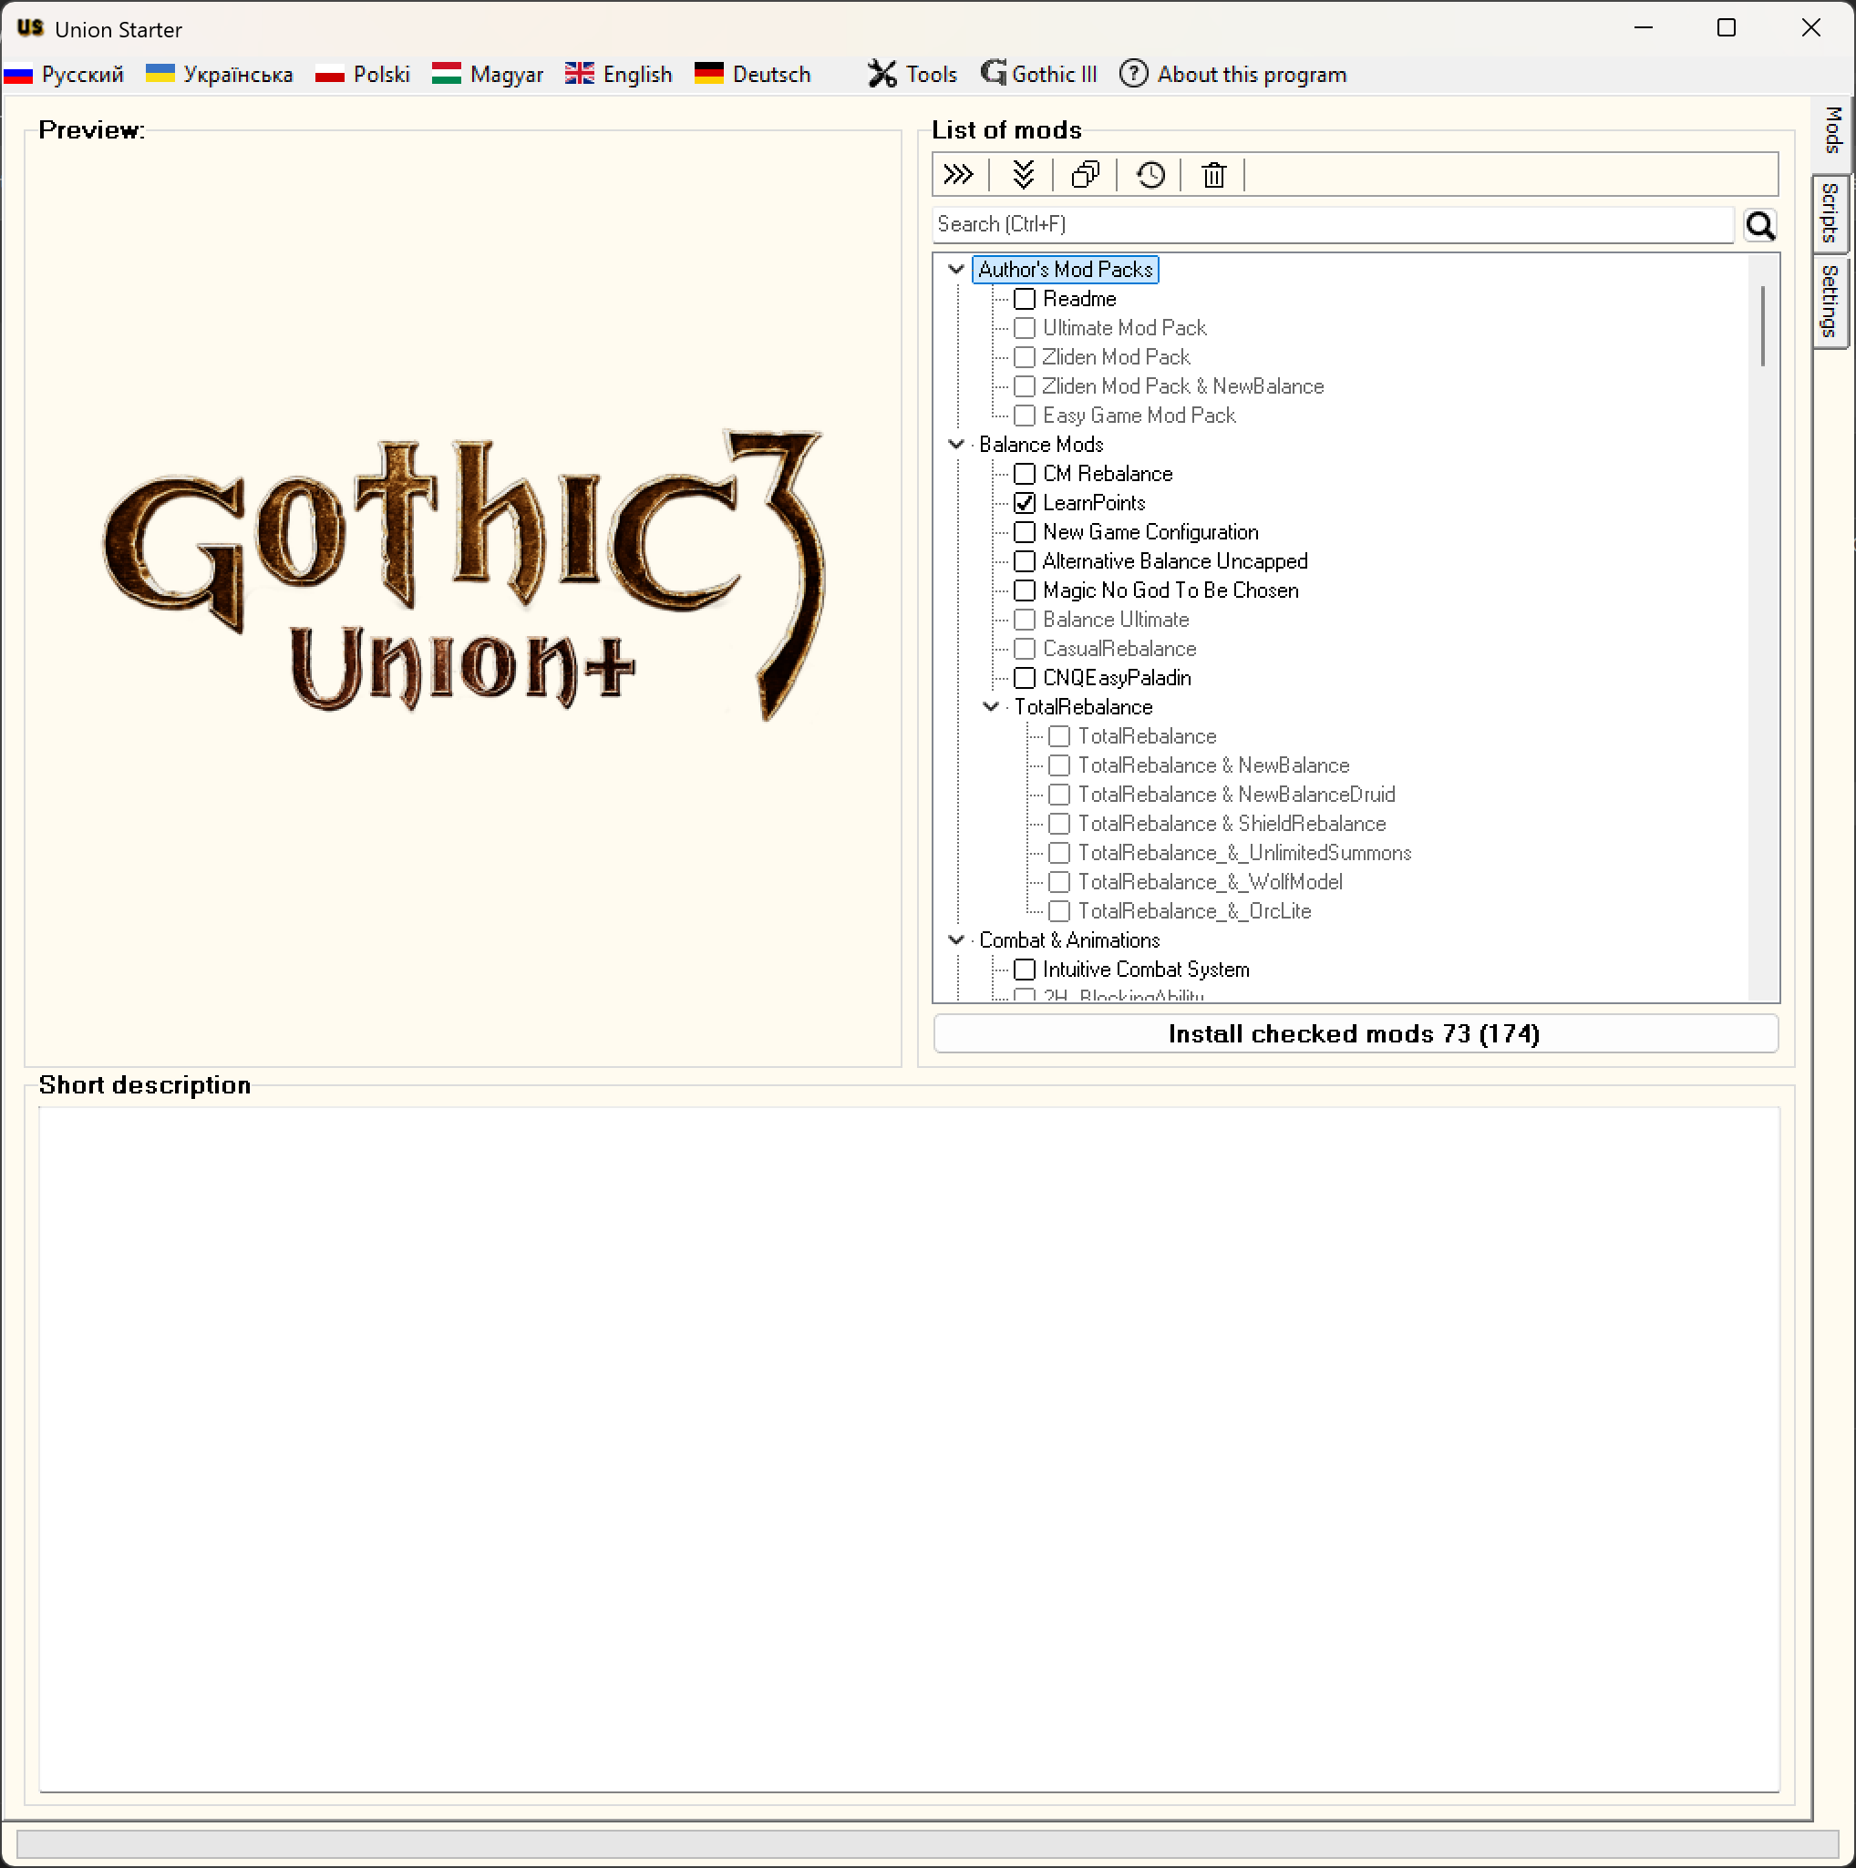Check the Intuitive Combat System mod

tap(1025, 969)
